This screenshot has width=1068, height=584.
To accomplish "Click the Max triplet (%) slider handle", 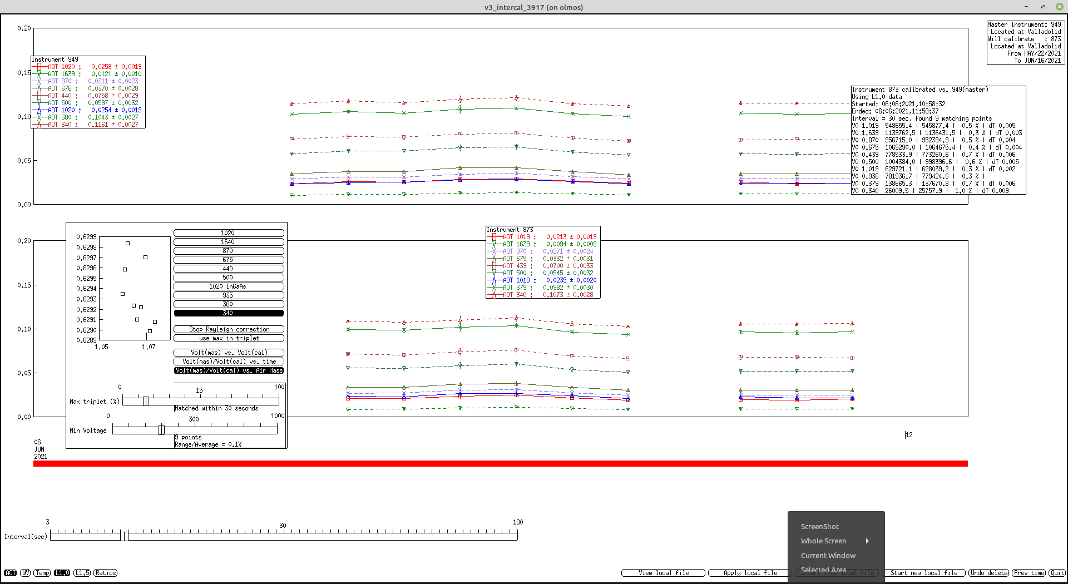I will 146,401.
